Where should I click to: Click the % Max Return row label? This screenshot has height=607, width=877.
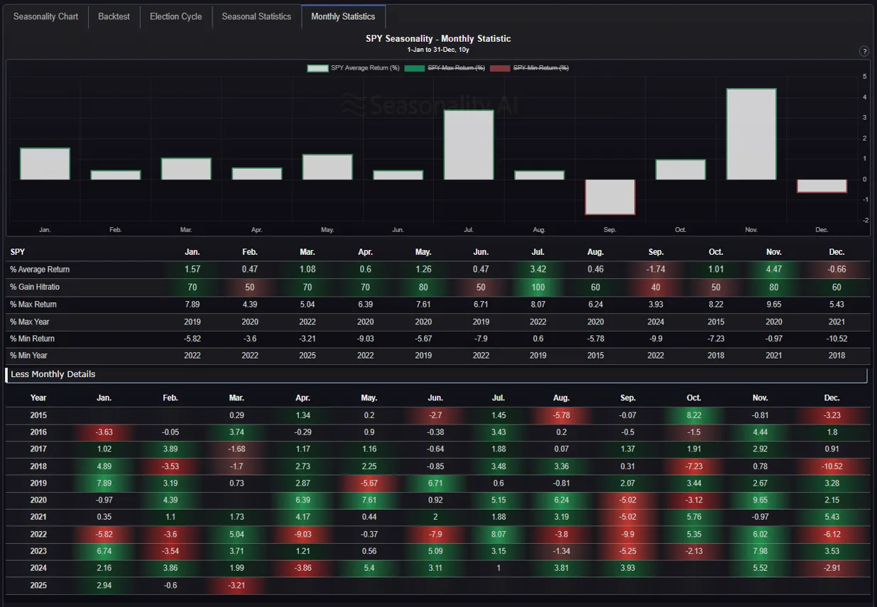[x=33, y=305]
